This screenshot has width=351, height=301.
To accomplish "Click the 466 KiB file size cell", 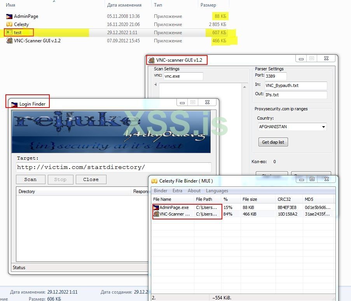I will (250, 214).
